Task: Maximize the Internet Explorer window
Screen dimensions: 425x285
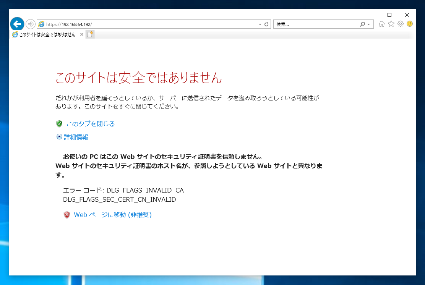Action: [x=389, y=15]
